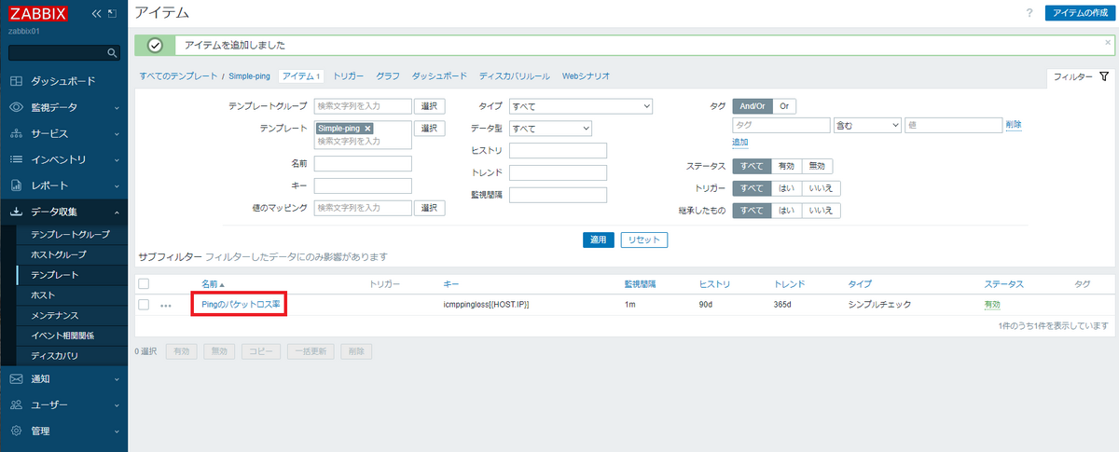Open the tag operator 含む dropdown

tap(867, 124)
